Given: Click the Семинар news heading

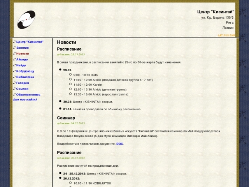Looking at the screenshot, I should pyautogui.click(x=66, y=118).
